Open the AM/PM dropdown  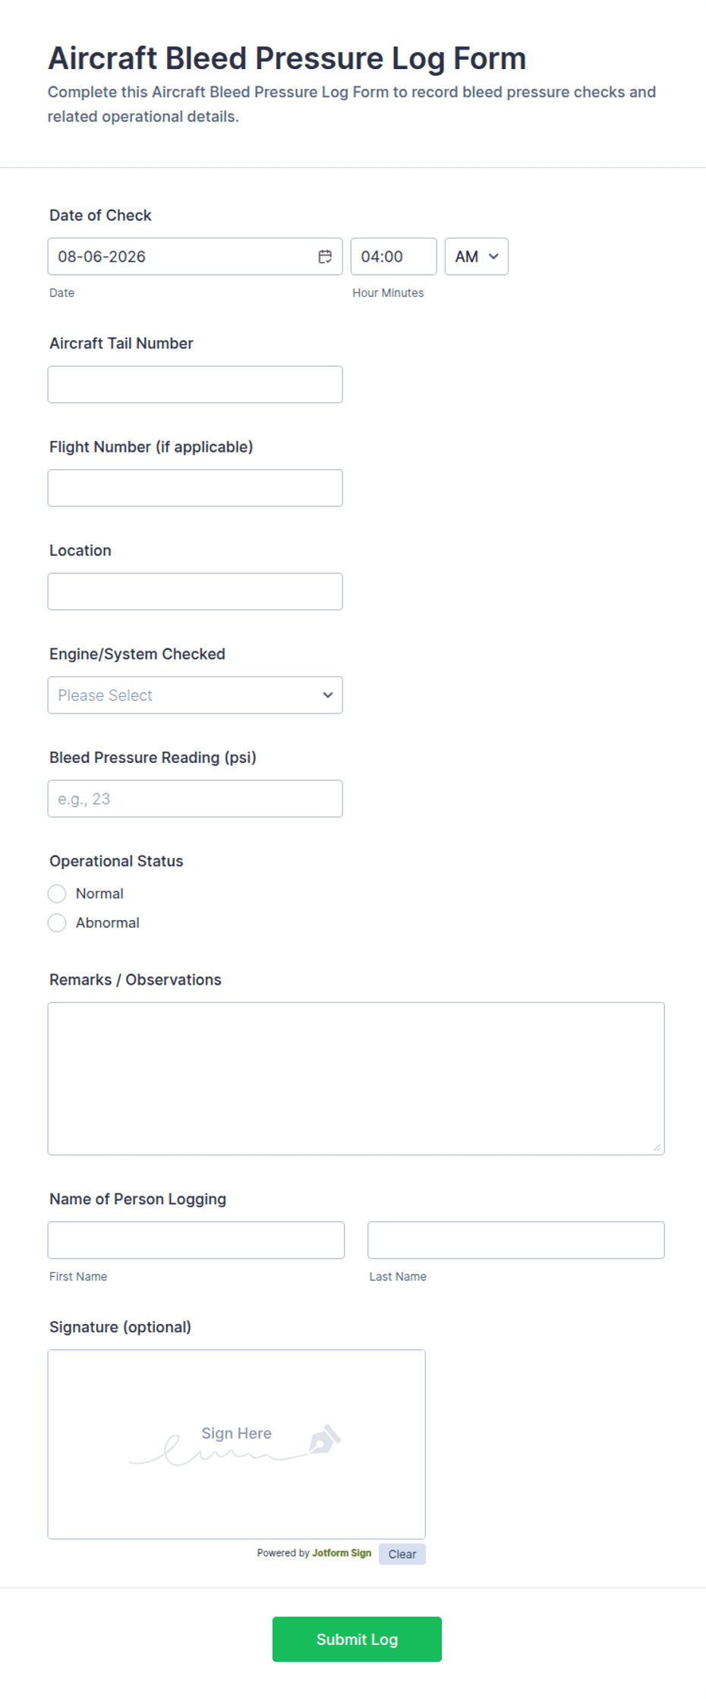click(476, 257)
